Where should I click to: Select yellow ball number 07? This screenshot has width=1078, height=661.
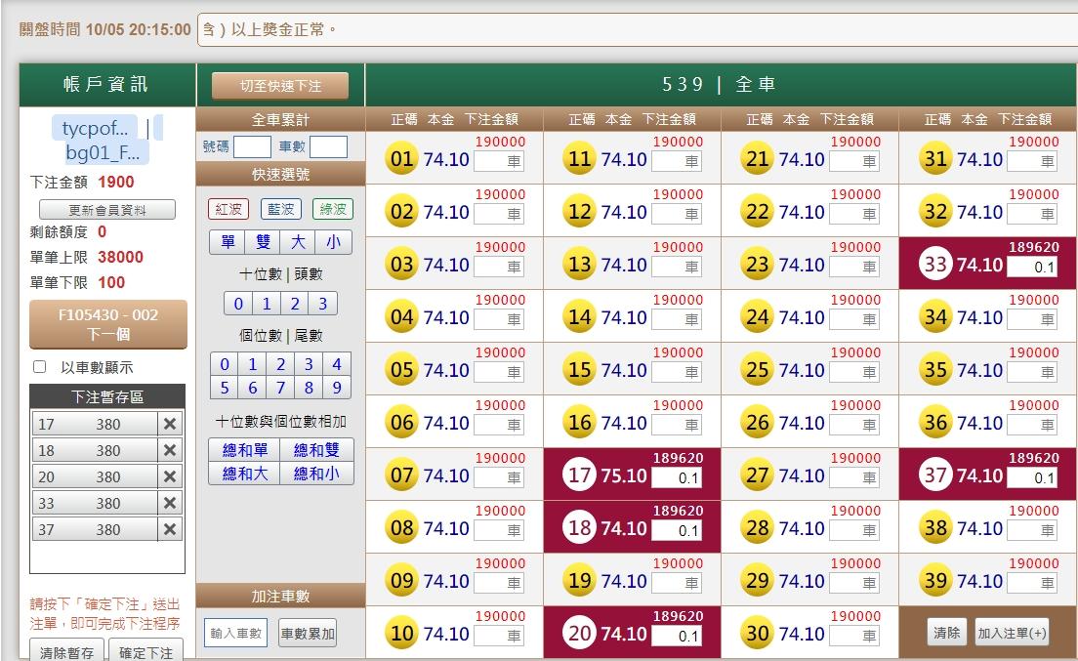[x=401, y=475]
